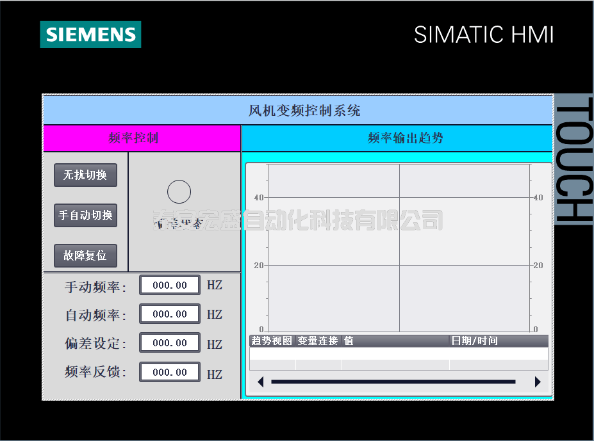Click the 偏差状态 indicator lamp circle

(178, 191)
